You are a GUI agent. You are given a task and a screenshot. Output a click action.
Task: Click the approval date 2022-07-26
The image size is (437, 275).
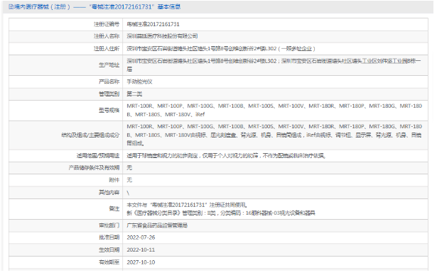141,237
